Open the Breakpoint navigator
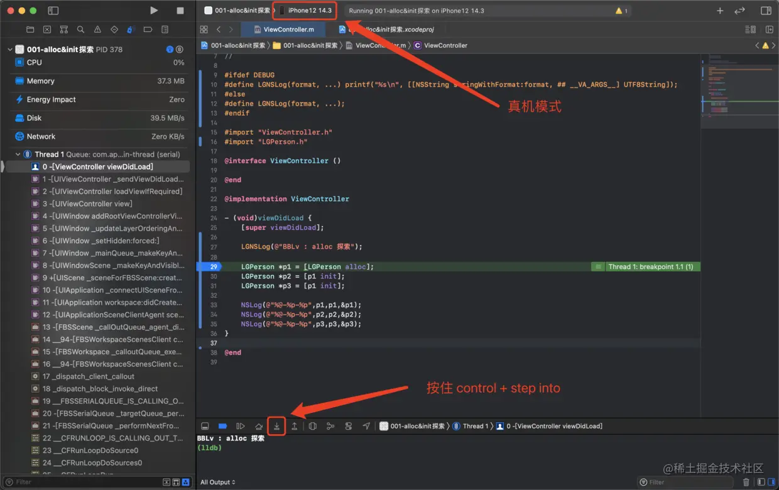The image size is (779, 490). [x=148, y=30]
